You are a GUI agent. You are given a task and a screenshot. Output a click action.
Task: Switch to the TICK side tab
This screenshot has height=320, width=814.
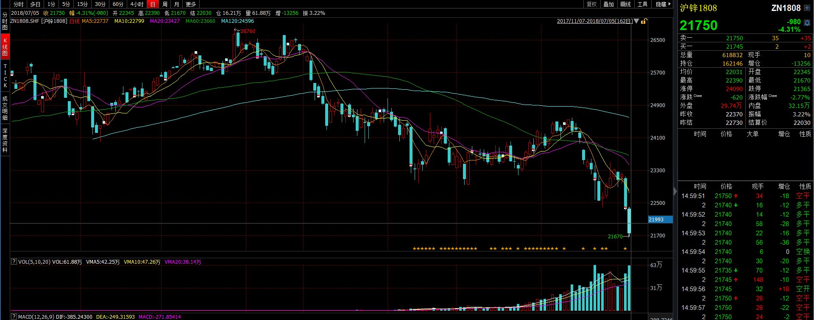pos(5,76)
